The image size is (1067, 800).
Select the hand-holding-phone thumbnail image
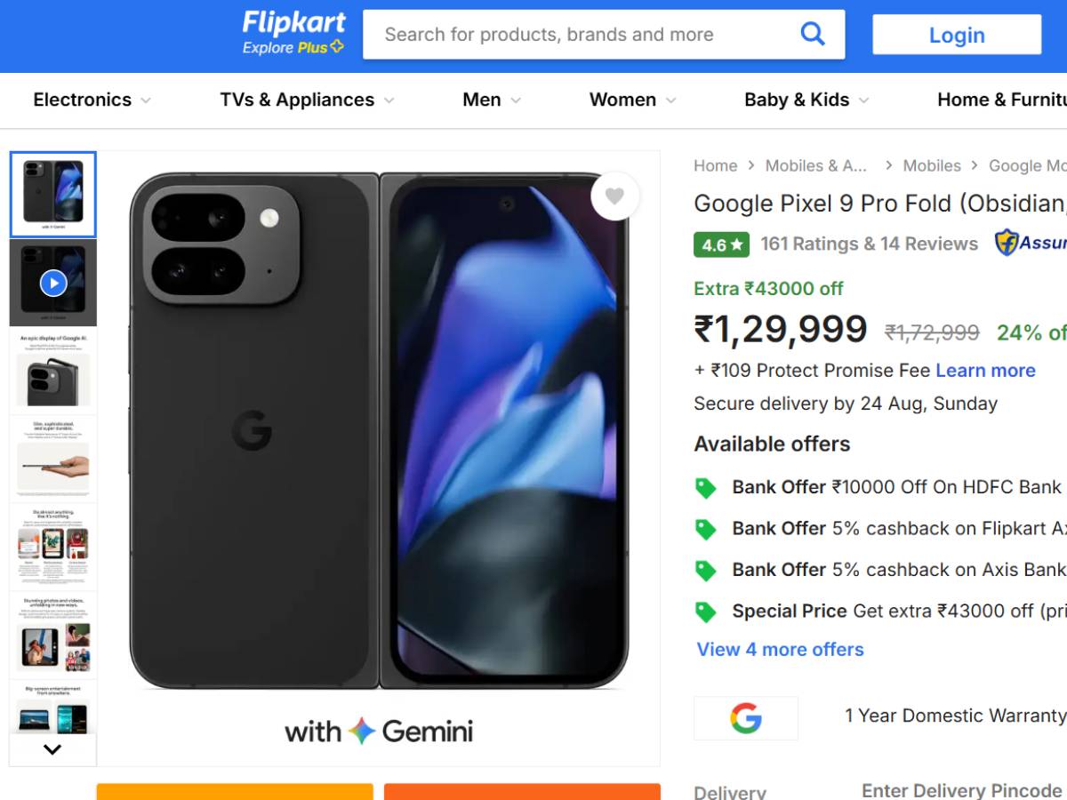coord(53,459)
